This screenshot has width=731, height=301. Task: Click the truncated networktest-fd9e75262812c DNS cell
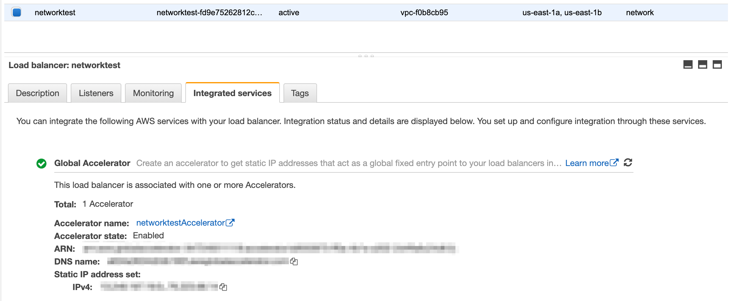(x=209, y=12)
